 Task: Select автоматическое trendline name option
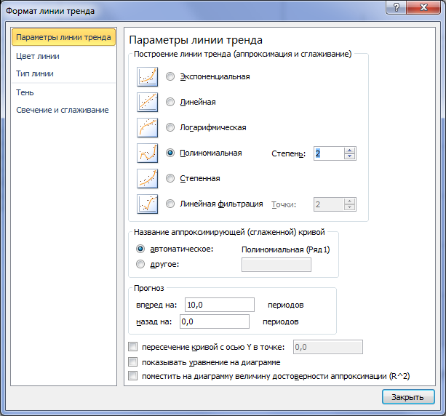(x=140, y=249)
